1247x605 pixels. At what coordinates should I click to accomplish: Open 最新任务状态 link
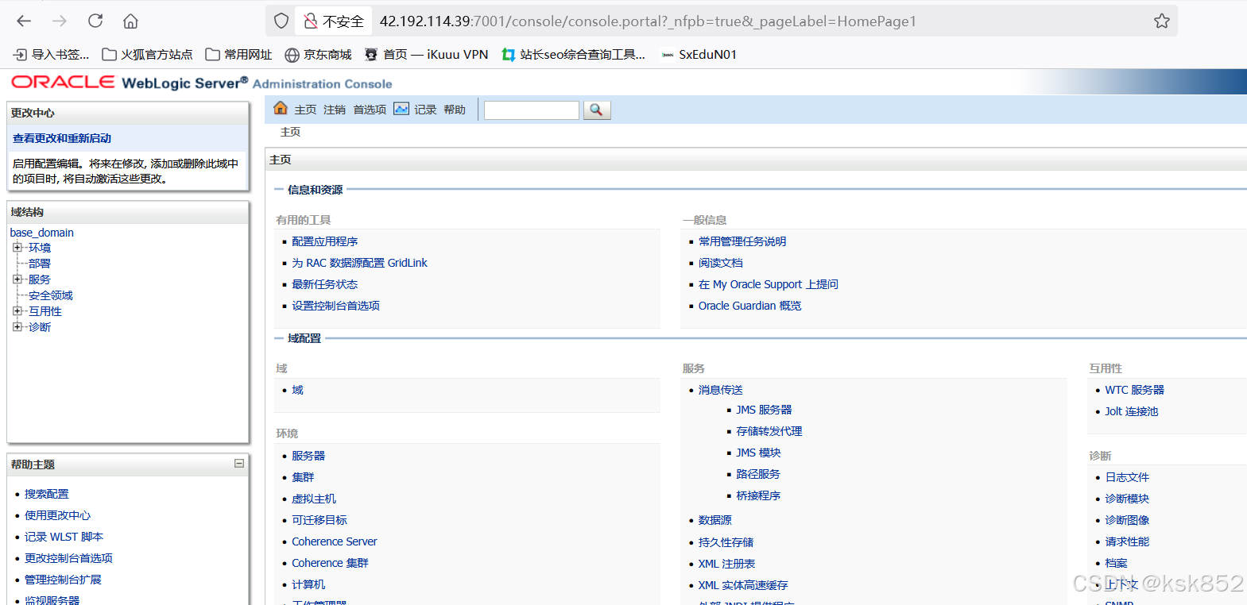pyautogui.click(x=325, y=284)
